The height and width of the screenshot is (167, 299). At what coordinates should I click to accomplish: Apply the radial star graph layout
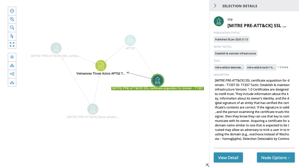point(12,57)
